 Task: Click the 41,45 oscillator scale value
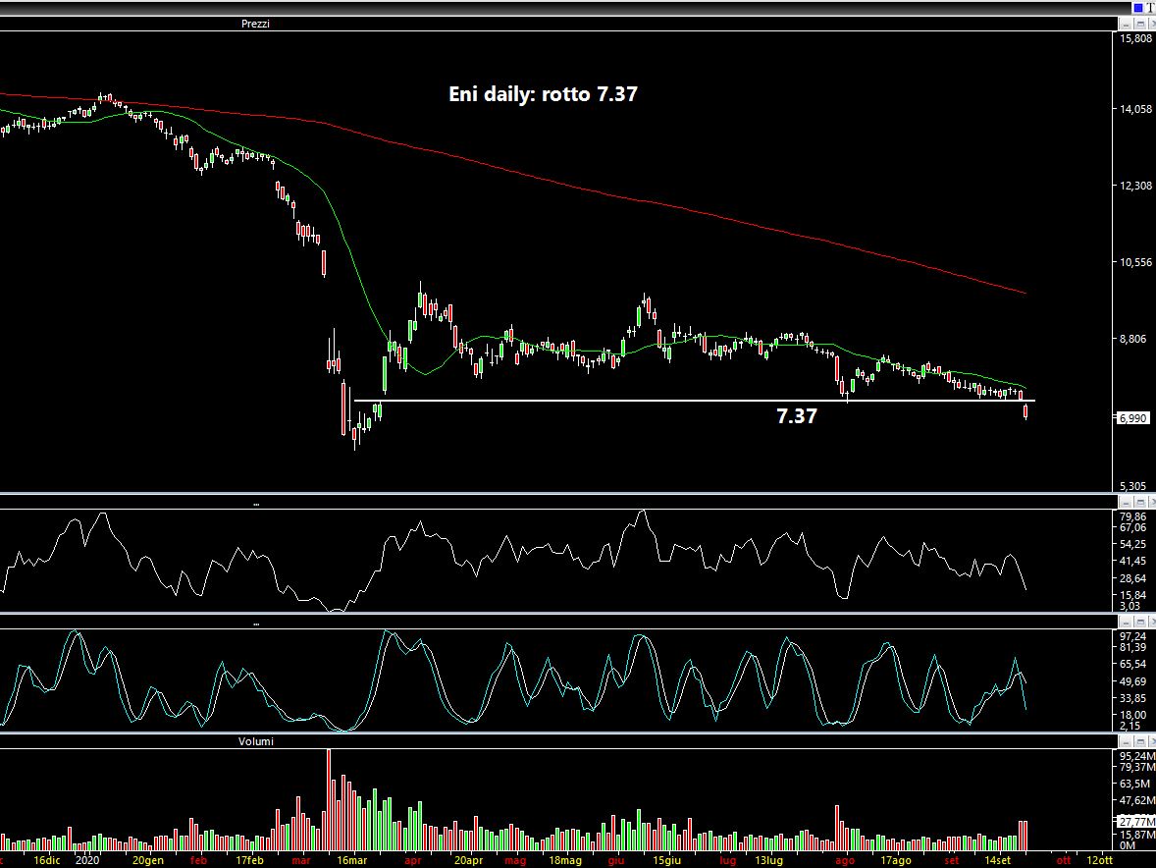coord(1133,562)
